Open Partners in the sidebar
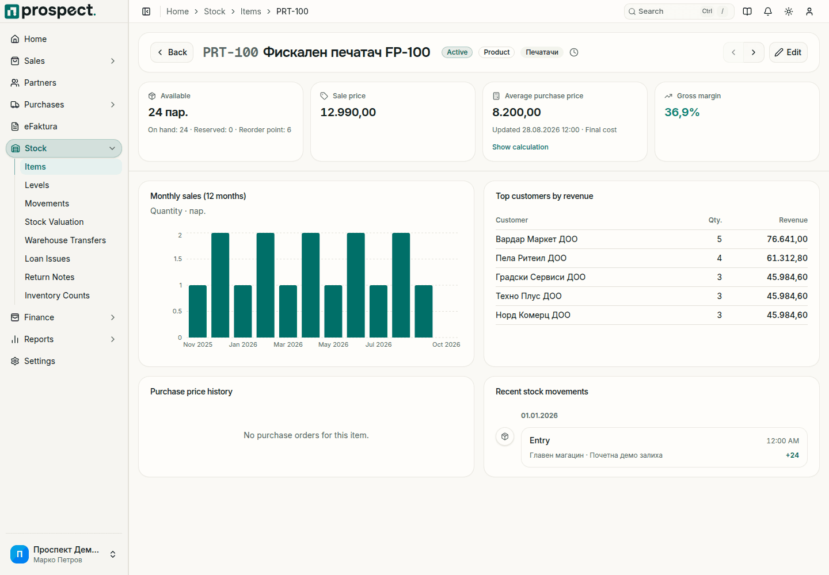 pyautogui.click(x=64, y=83)
